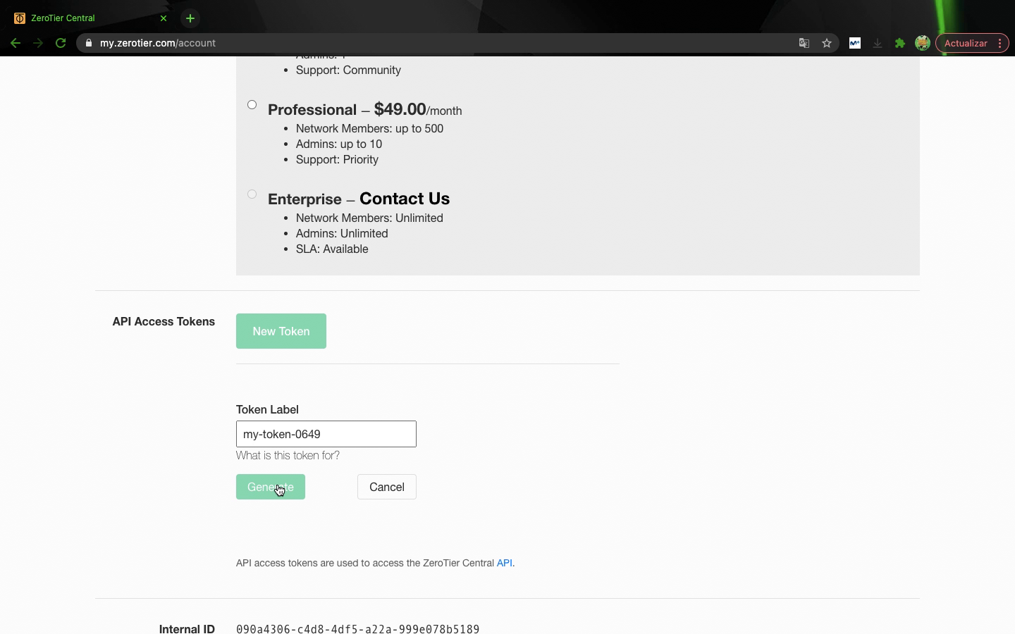The height and width of the screenshot is (634, 1015).
Task: Bookmark this page with the star icon
Action: [827, 43]
